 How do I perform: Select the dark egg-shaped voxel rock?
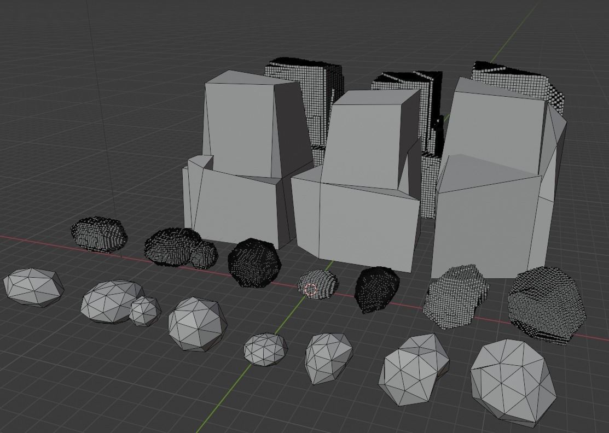377,289
